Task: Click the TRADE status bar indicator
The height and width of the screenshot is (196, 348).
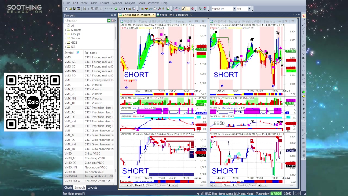Action: [276, 194]
